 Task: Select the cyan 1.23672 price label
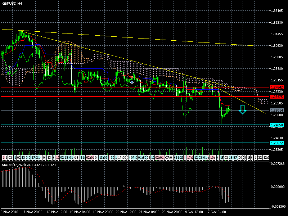[277, 143]
